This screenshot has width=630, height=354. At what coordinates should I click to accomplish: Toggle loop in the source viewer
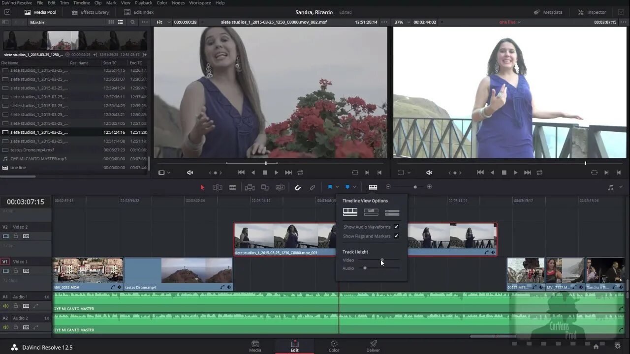[300, 173]
